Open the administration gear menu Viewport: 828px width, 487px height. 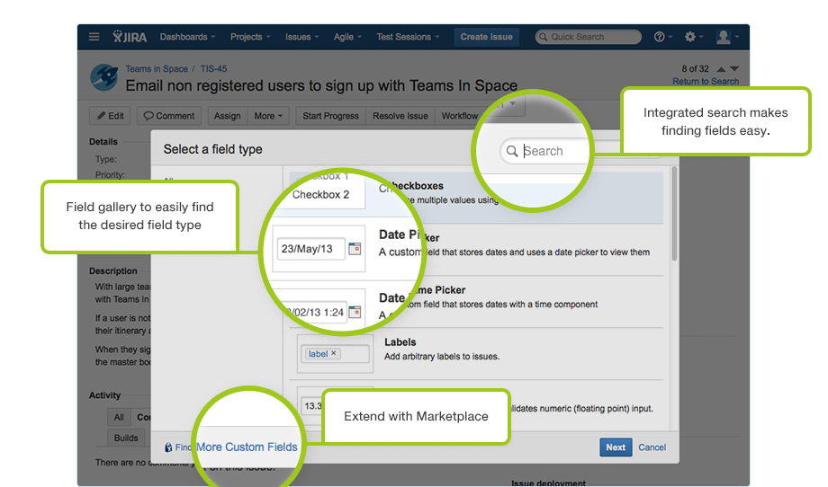click(693, 37)
